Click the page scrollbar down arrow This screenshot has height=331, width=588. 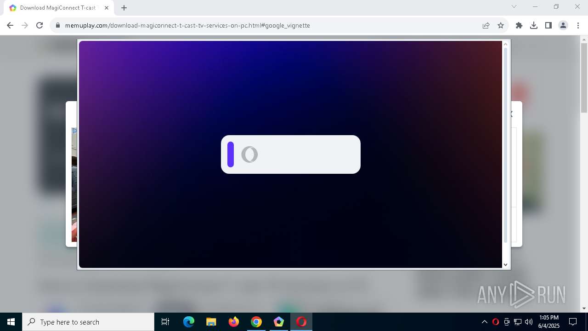coord(584,308)
